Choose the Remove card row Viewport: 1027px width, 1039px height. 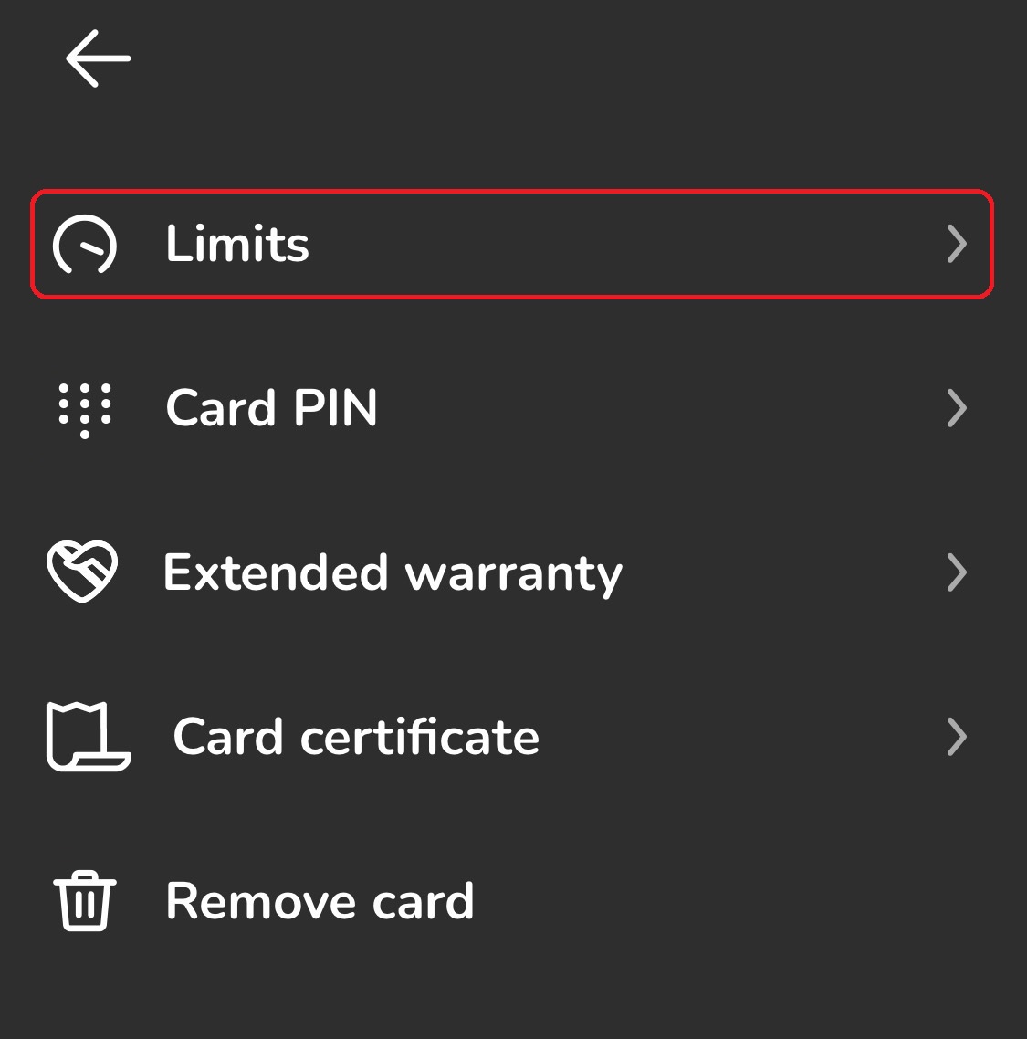(x=512, y=901)
